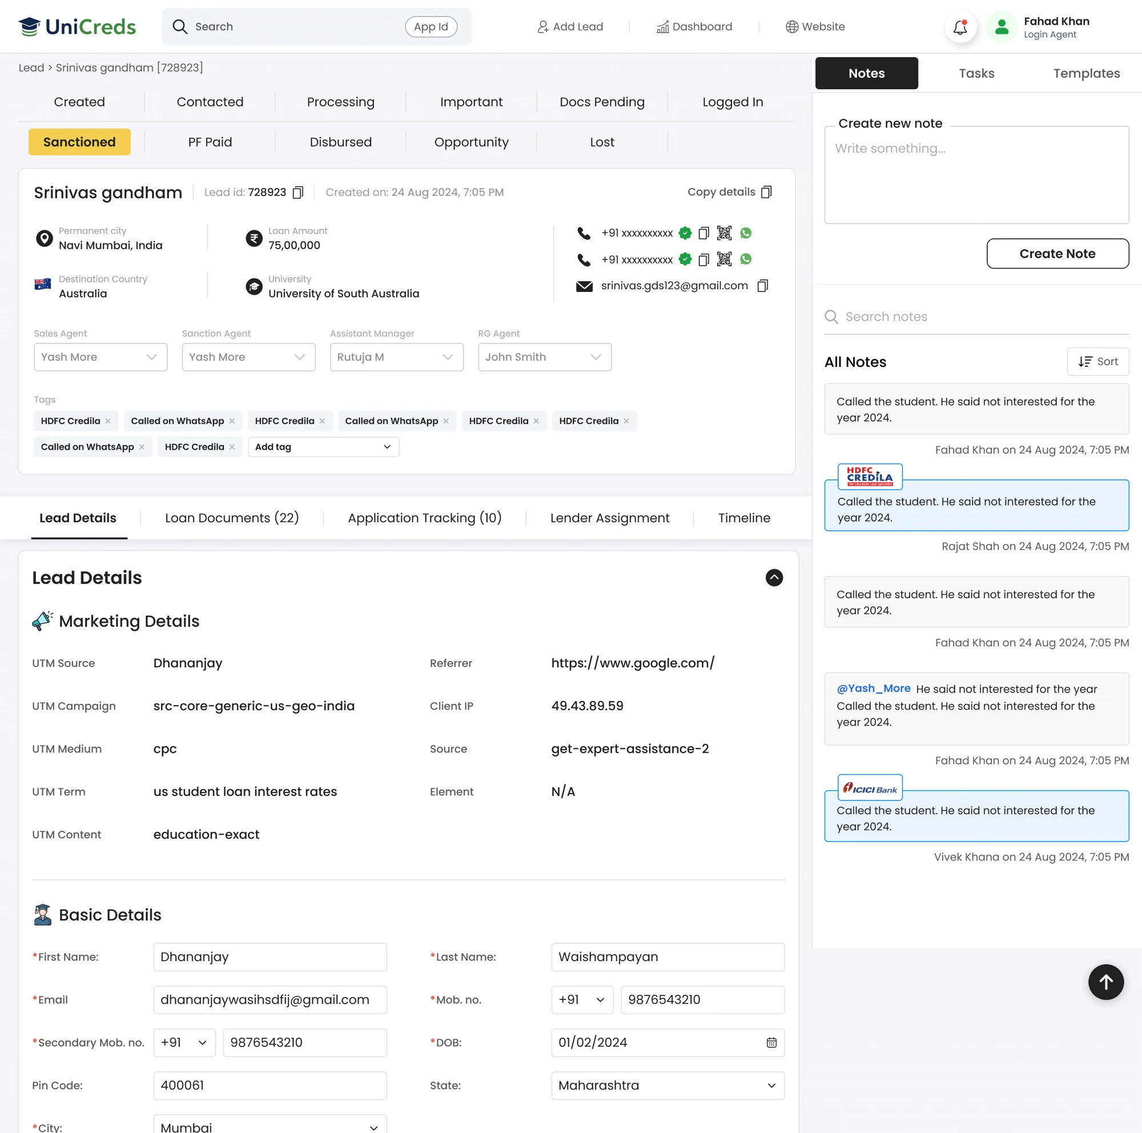Open the Dashboard link

[x=694, y=27]
